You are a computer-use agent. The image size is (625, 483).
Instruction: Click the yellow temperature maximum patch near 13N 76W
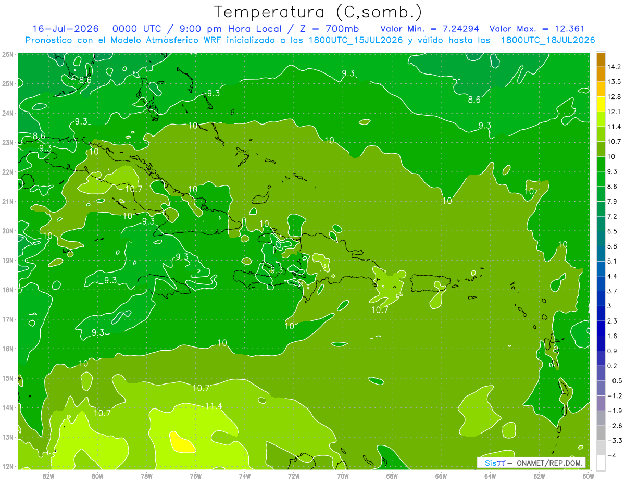182,443
